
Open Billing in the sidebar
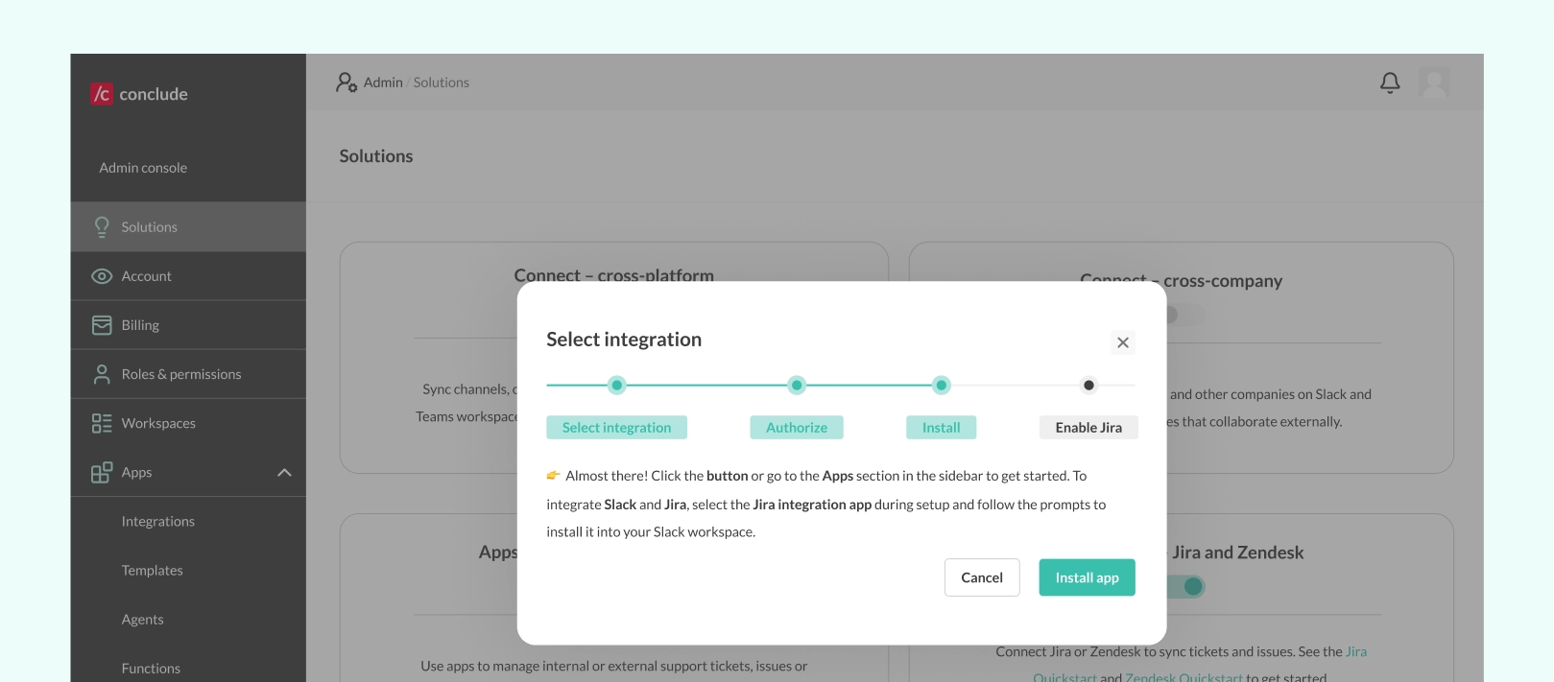point(188,325)
